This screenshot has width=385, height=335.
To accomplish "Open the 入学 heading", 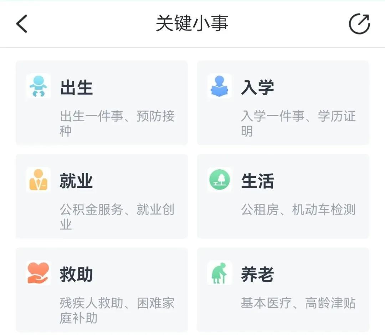I will [x=258, y=87].
